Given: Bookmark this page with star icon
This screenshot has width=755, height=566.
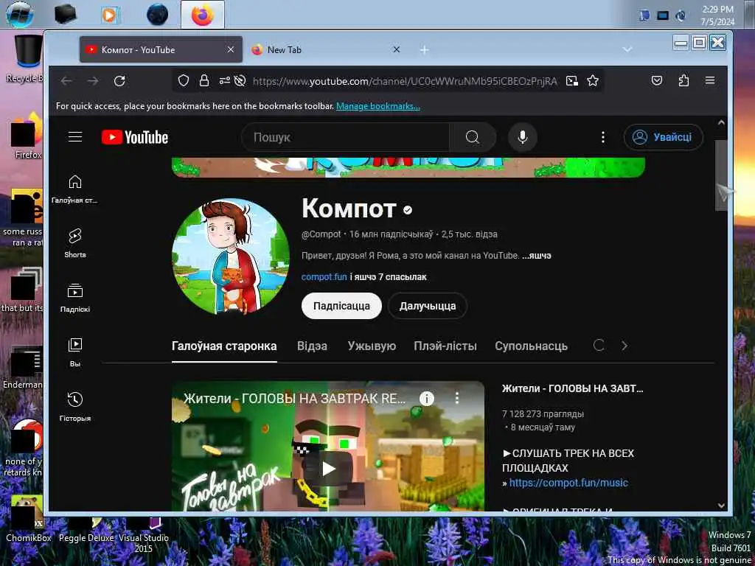Looking at the screenshot, I should (593, 81).
